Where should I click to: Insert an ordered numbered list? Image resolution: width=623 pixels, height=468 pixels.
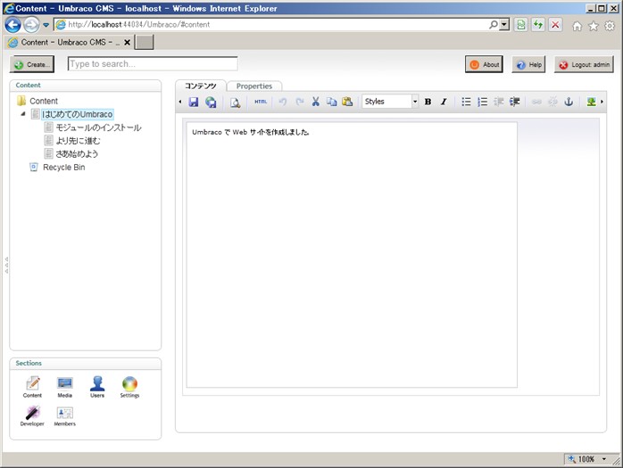coord(482,102)
